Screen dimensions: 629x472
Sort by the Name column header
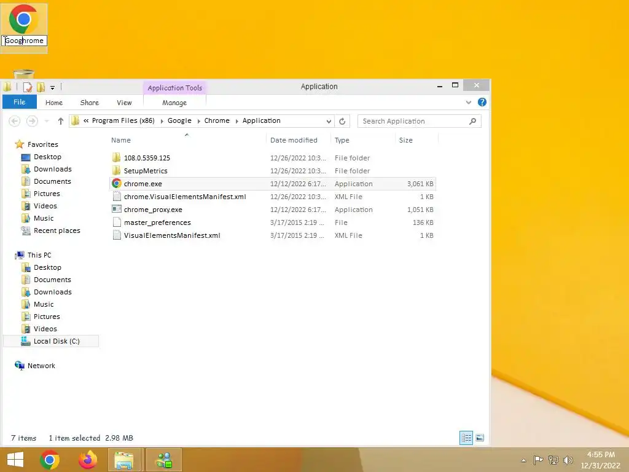(121, 140)
